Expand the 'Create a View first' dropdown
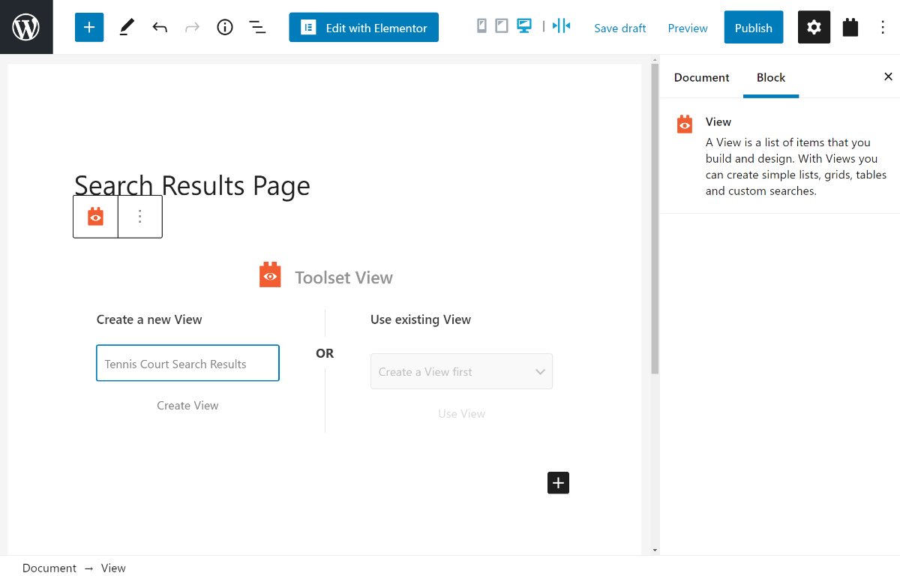 (x=461, y=371)
